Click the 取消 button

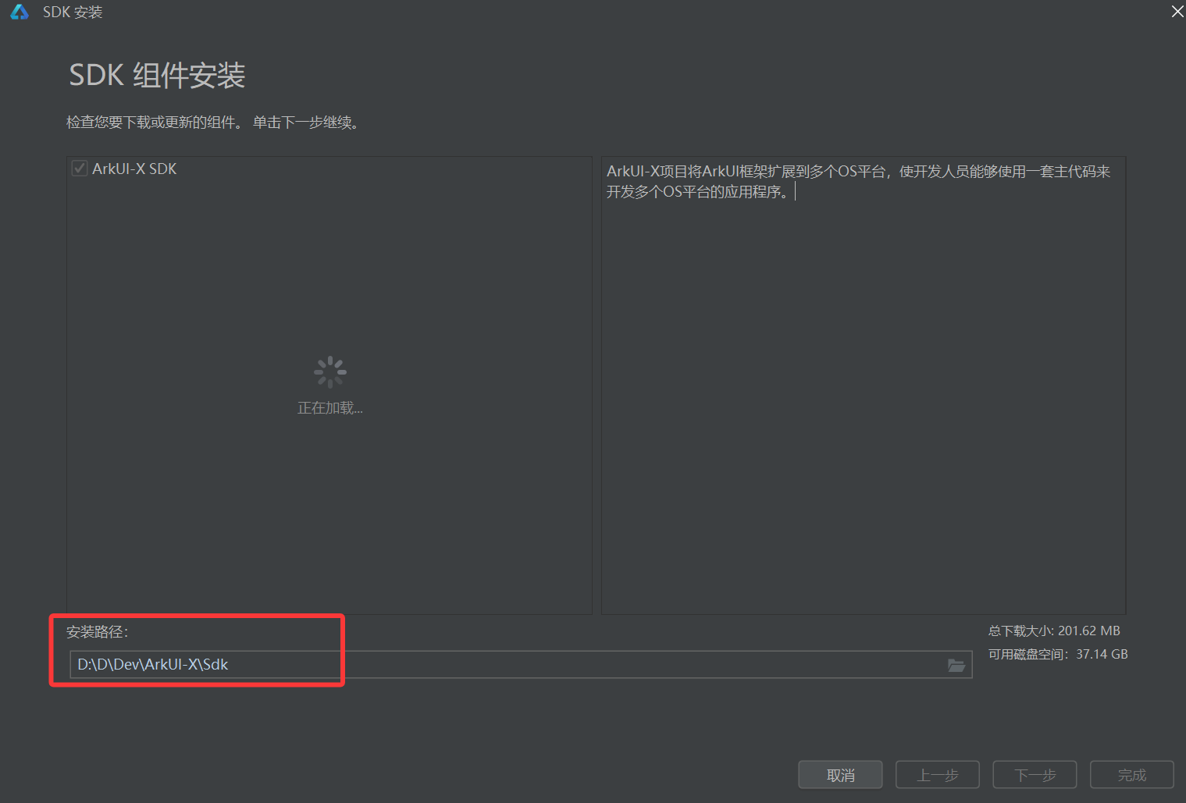[x=840, y=775]
